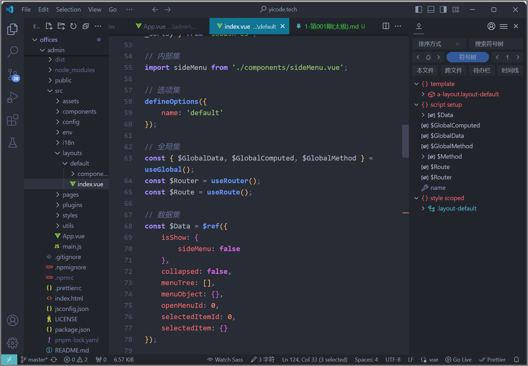This screenshot has width=528, height=366.
Task: Collapse the template symbol node
Action: (416, 84)
